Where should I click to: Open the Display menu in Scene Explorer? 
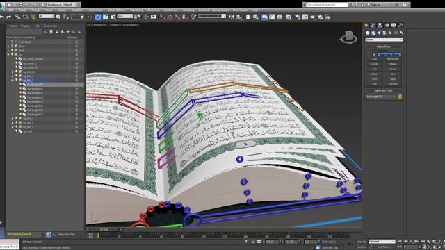point(25,26)
